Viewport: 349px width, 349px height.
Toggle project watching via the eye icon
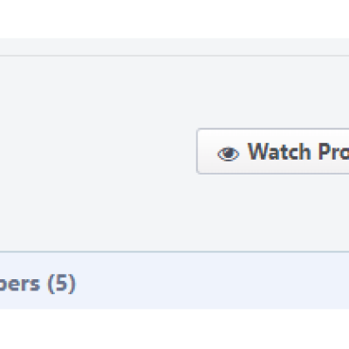pyautogui.click(x=229, y=154)
